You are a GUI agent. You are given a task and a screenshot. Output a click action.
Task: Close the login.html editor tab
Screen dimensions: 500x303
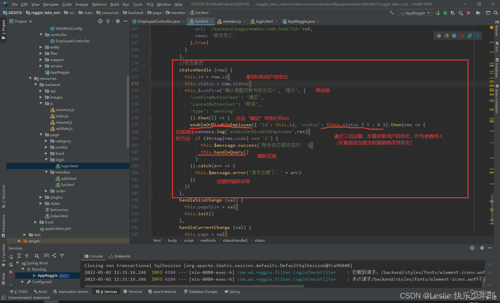tap(276, 21)
